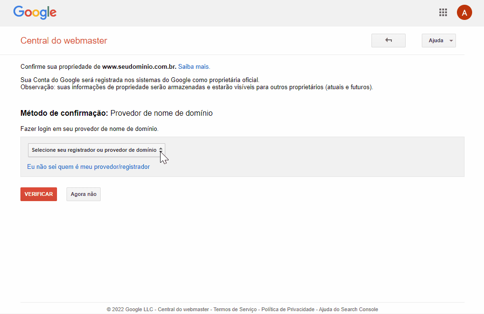The height and width of the screenshot is (314, 484).
Task: Open Política de Privacidade footer link
Action: (288, 309)
